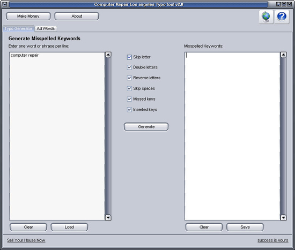295x250 pixels.
Task: Click inside the Misspelled Keywords text area
Action: pyautogui.click(x=232, y=136)
